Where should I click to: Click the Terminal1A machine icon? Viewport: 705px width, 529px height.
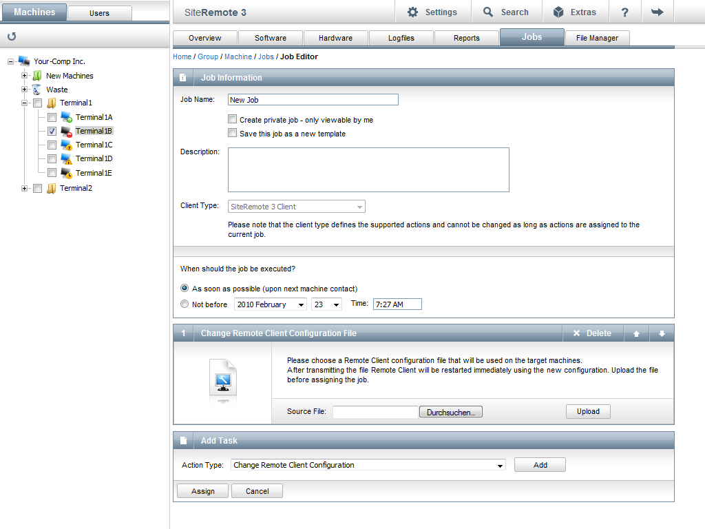[67, 117]
